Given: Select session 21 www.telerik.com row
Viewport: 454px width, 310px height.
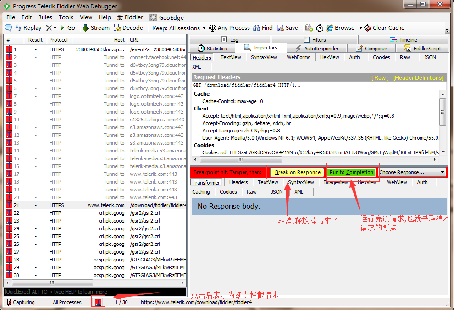Looking at the screenshot, I should [95, 205].
